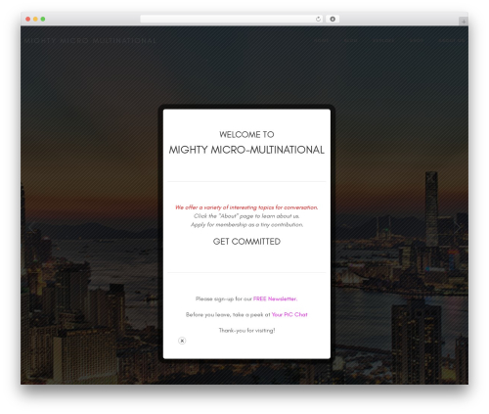
Task: Select the red 'We offer a variety' sentence
Action: click(x=246, y=207)
